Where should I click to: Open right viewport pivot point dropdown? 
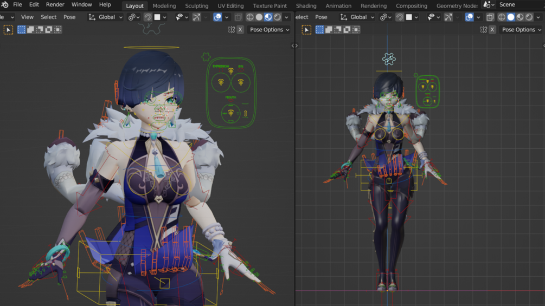pyautogui.click(x=386, y=17)
